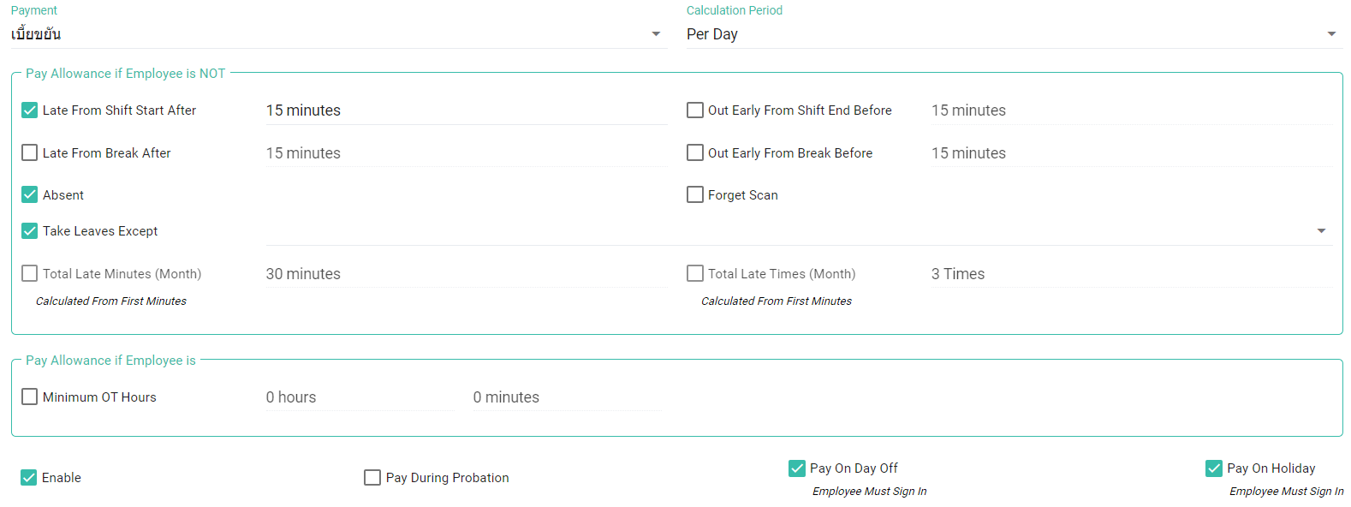The width and height of the screenshot is (1351, 507).
Task: Uncheck Late From Shift Start After
Action: [30, 110]
